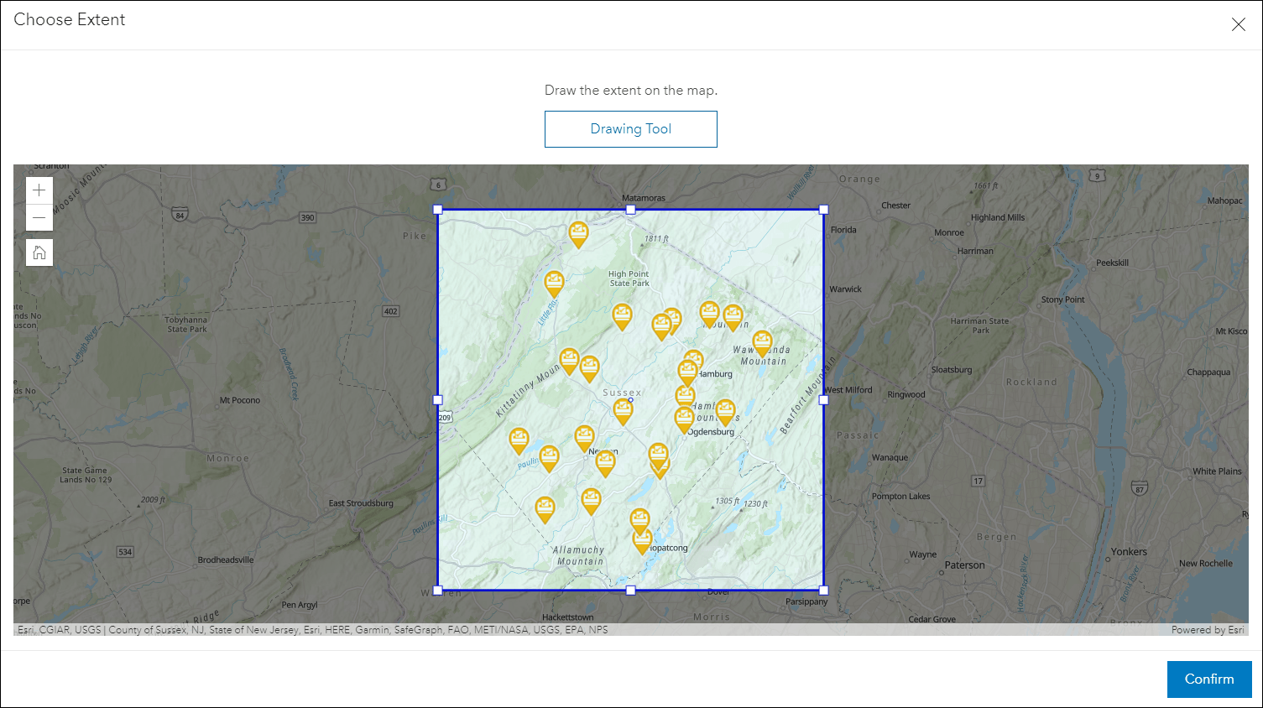Select the bottom-left corner handle of the extent
The image size is (1263, 708).
[437, 591]
